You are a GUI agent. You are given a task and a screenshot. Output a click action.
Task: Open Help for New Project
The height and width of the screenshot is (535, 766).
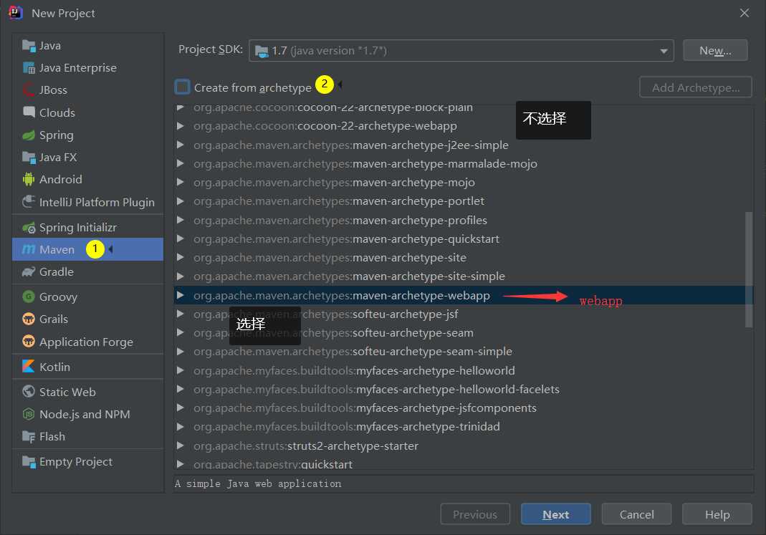click(717, 514)
